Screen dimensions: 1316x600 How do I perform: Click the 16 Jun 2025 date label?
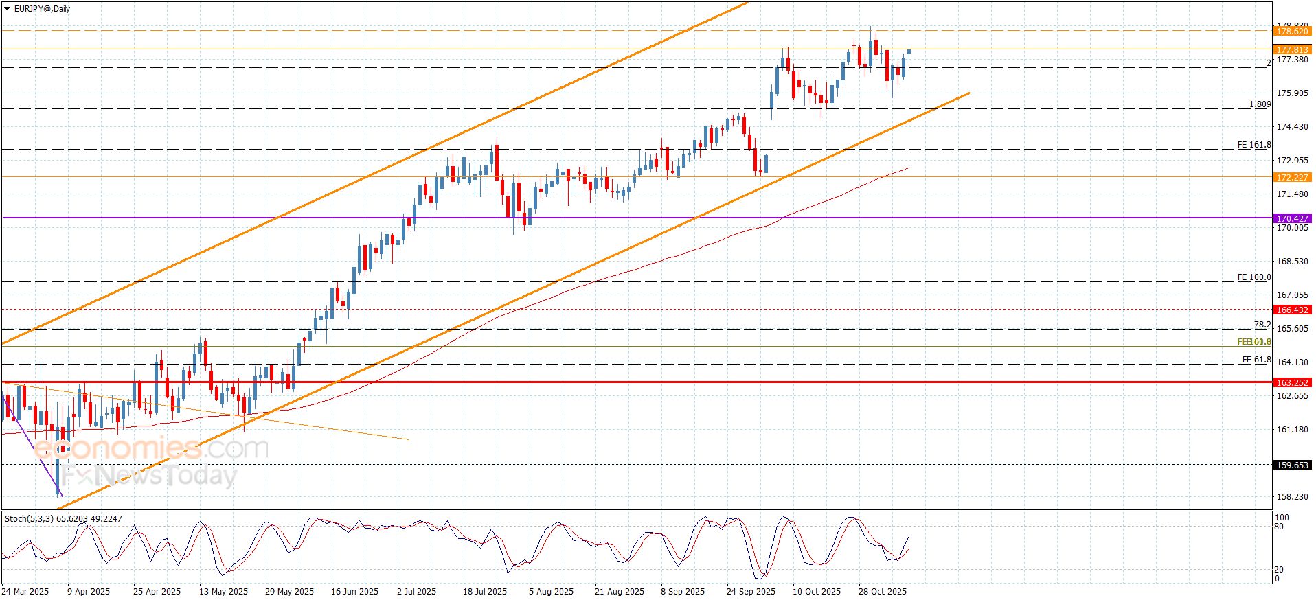[354, 592]
